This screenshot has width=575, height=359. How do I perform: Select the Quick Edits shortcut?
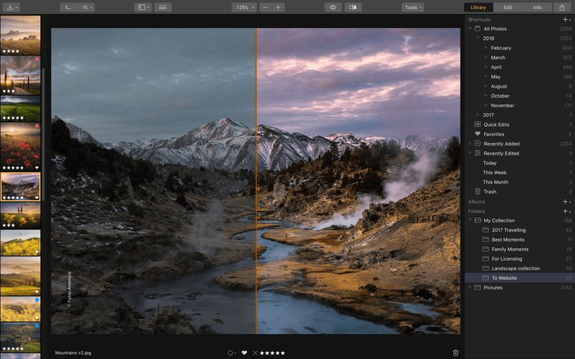coord(496,125)
